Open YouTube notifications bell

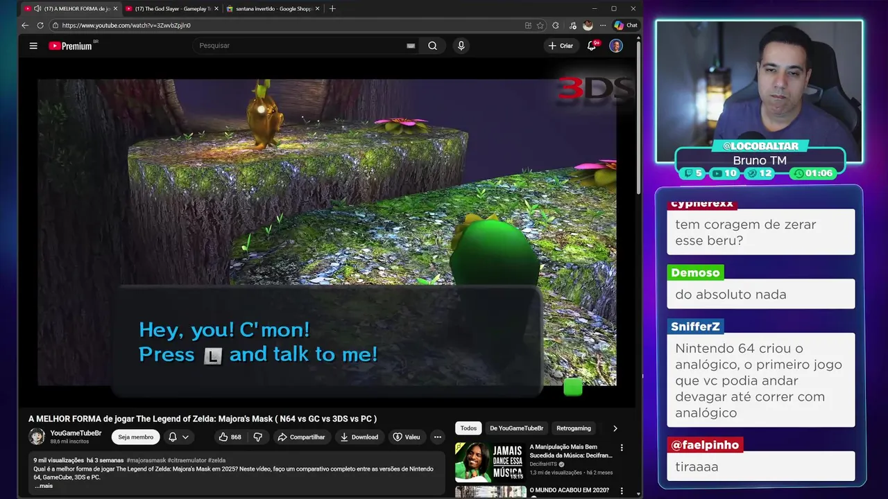click(592, 46)
